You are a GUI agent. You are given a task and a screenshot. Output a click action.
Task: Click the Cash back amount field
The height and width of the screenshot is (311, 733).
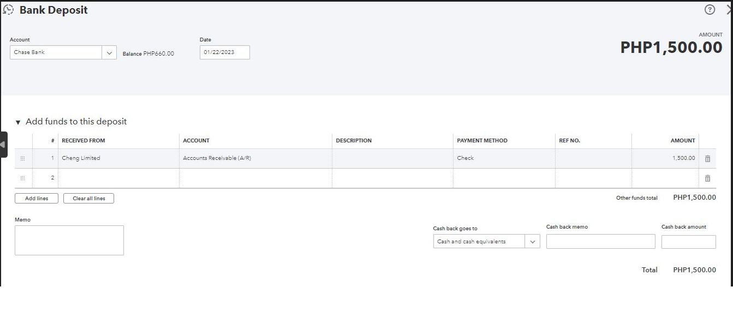click(x=688, y=242)
